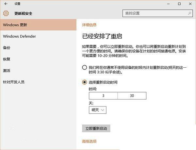Open 针对开发人员 section
Image resolution: width=196 pixels, height=150 pixels.
[38, 82]
